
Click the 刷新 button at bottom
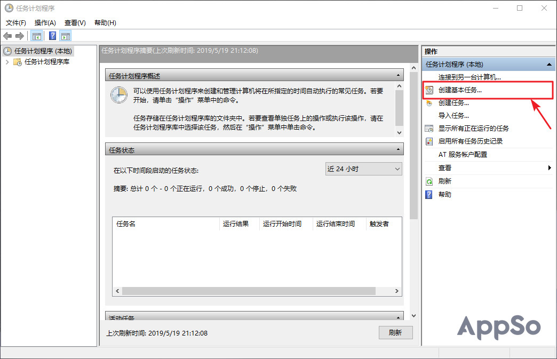click(x=395, y=333)
